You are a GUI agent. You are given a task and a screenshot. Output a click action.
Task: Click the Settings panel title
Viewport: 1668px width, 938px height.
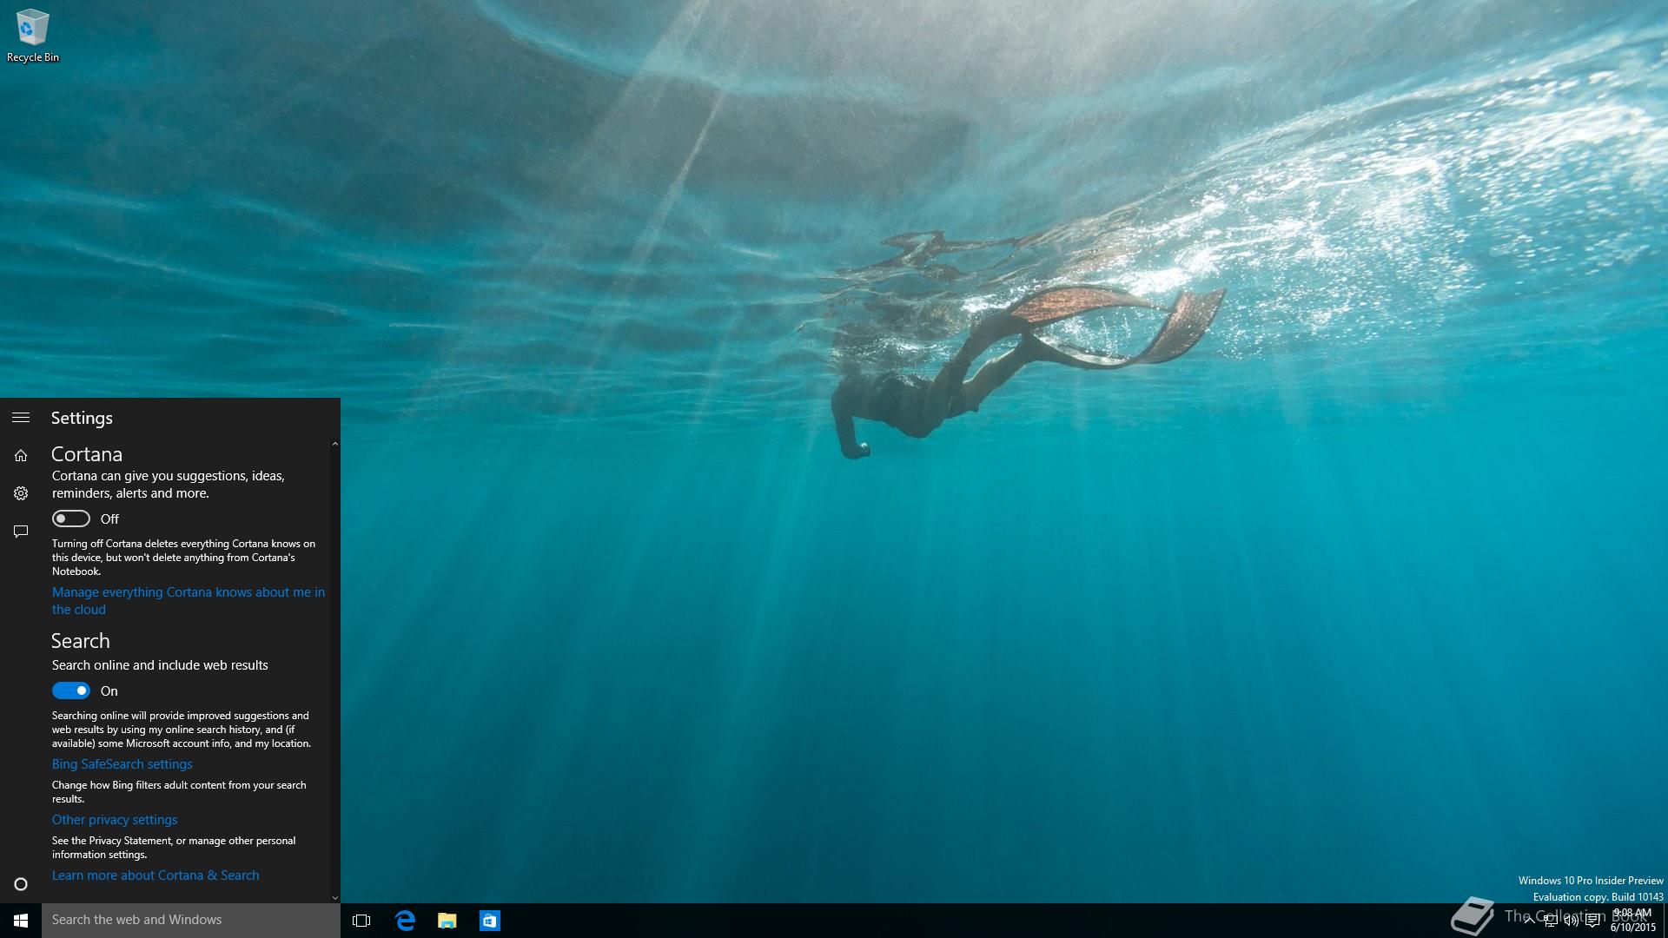(x=82, y=418)
